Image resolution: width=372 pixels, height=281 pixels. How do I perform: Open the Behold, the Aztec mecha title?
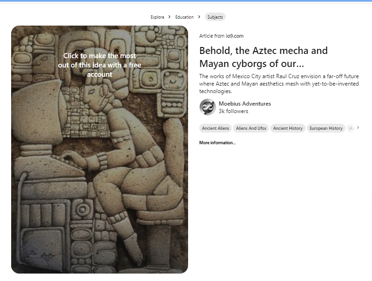263,57
